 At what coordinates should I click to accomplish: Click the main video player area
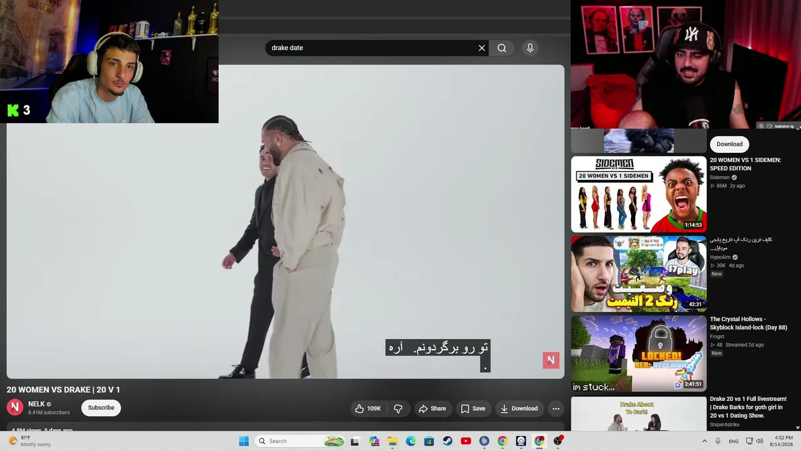pyautogui.click(x=285, y=222)
